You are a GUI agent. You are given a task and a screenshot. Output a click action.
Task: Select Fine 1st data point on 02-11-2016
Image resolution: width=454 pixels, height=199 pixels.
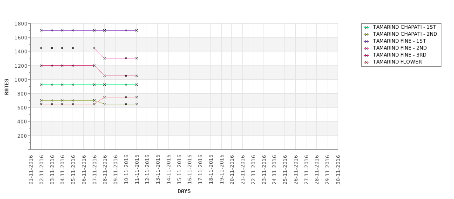[x=41, y=30]
